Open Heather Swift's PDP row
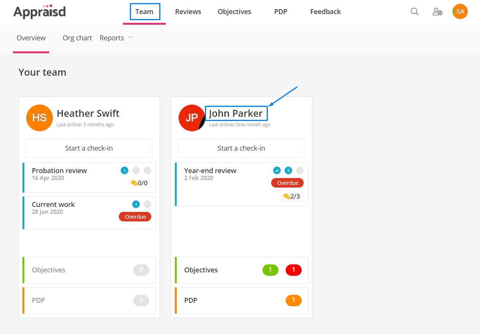 point(89,301)
